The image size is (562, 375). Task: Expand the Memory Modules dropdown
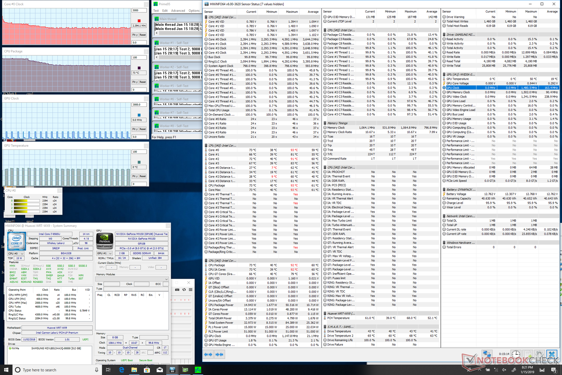click(x=132, y=279)
